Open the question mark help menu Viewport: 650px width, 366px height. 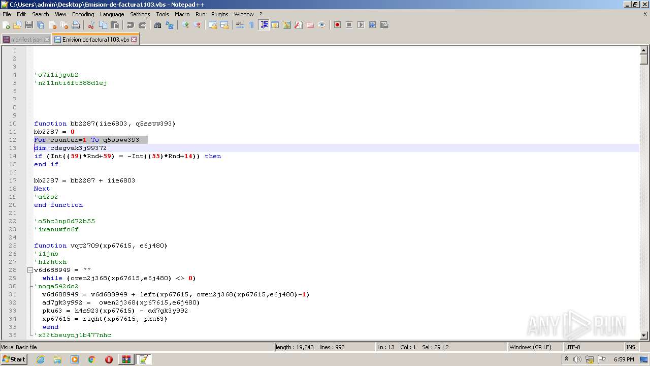pyautogui.click(x=261, y=14)
